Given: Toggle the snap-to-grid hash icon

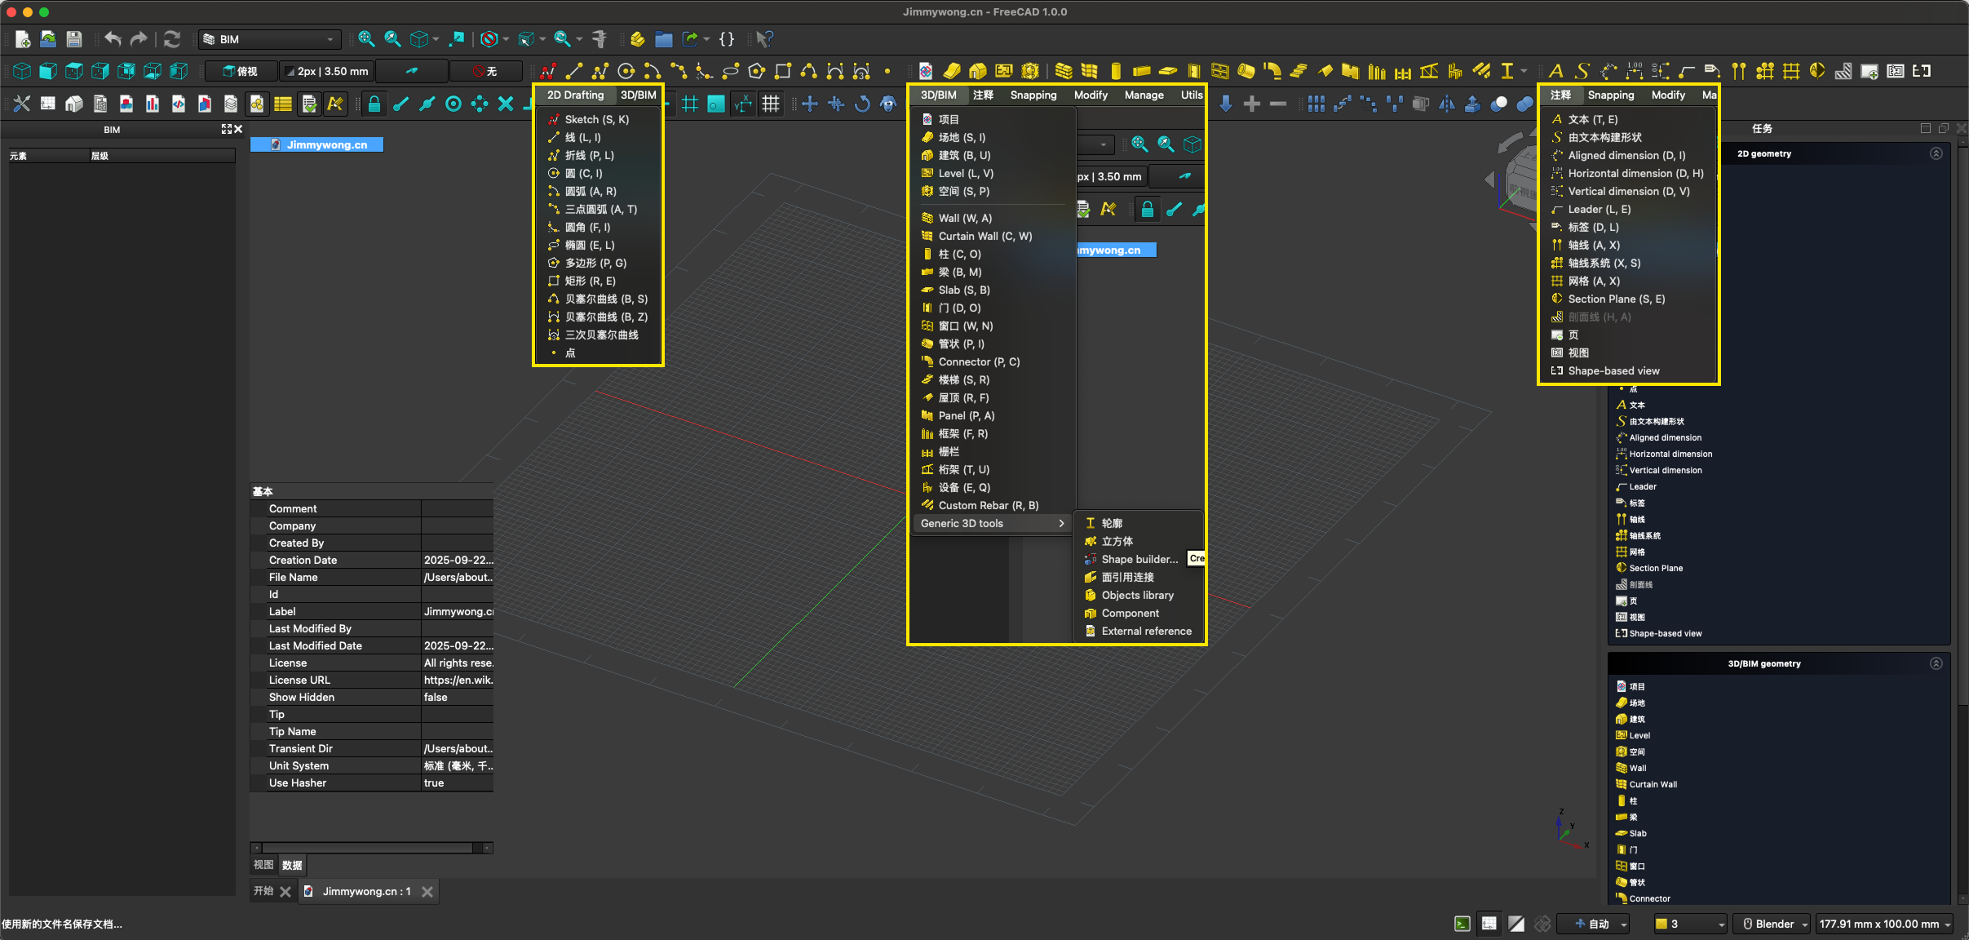Looking at the screenshot, I should 690,104.
